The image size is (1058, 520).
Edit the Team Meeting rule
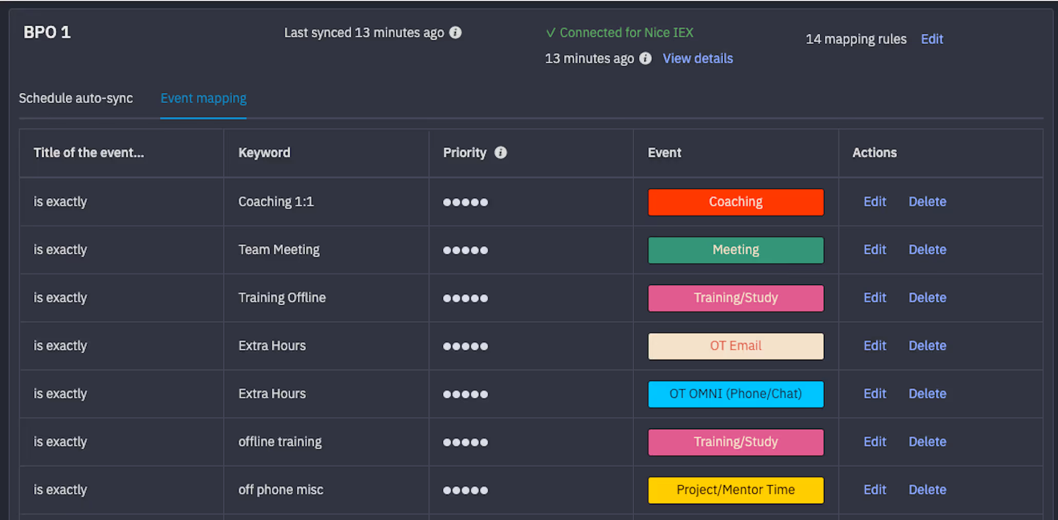[875, 250]
